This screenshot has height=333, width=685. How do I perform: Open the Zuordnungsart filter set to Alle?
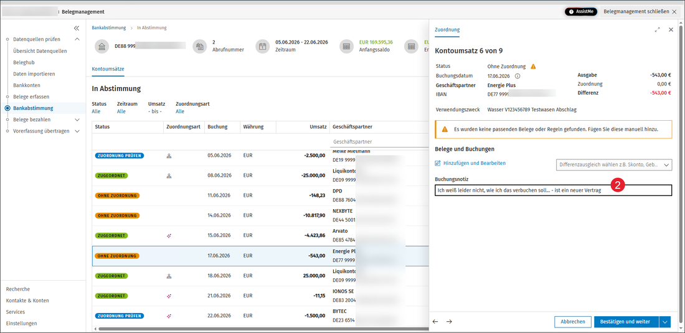[180, 111]
